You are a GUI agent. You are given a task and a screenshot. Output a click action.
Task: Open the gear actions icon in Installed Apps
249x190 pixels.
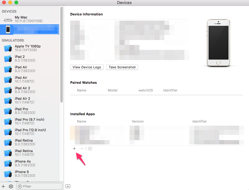click(x=90, y=148)
